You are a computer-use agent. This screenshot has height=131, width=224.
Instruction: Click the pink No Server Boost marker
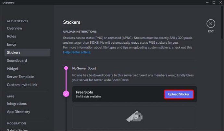tap(66, 68)
